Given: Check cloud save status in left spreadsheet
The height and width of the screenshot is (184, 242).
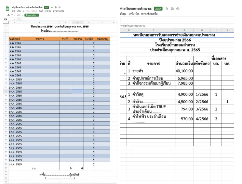Looking at the screenshot, I should pyautogui.click(x=60, y=7).
